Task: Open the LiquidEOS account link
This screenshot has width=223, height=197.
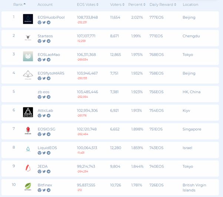Action: [x=47, y=148]
